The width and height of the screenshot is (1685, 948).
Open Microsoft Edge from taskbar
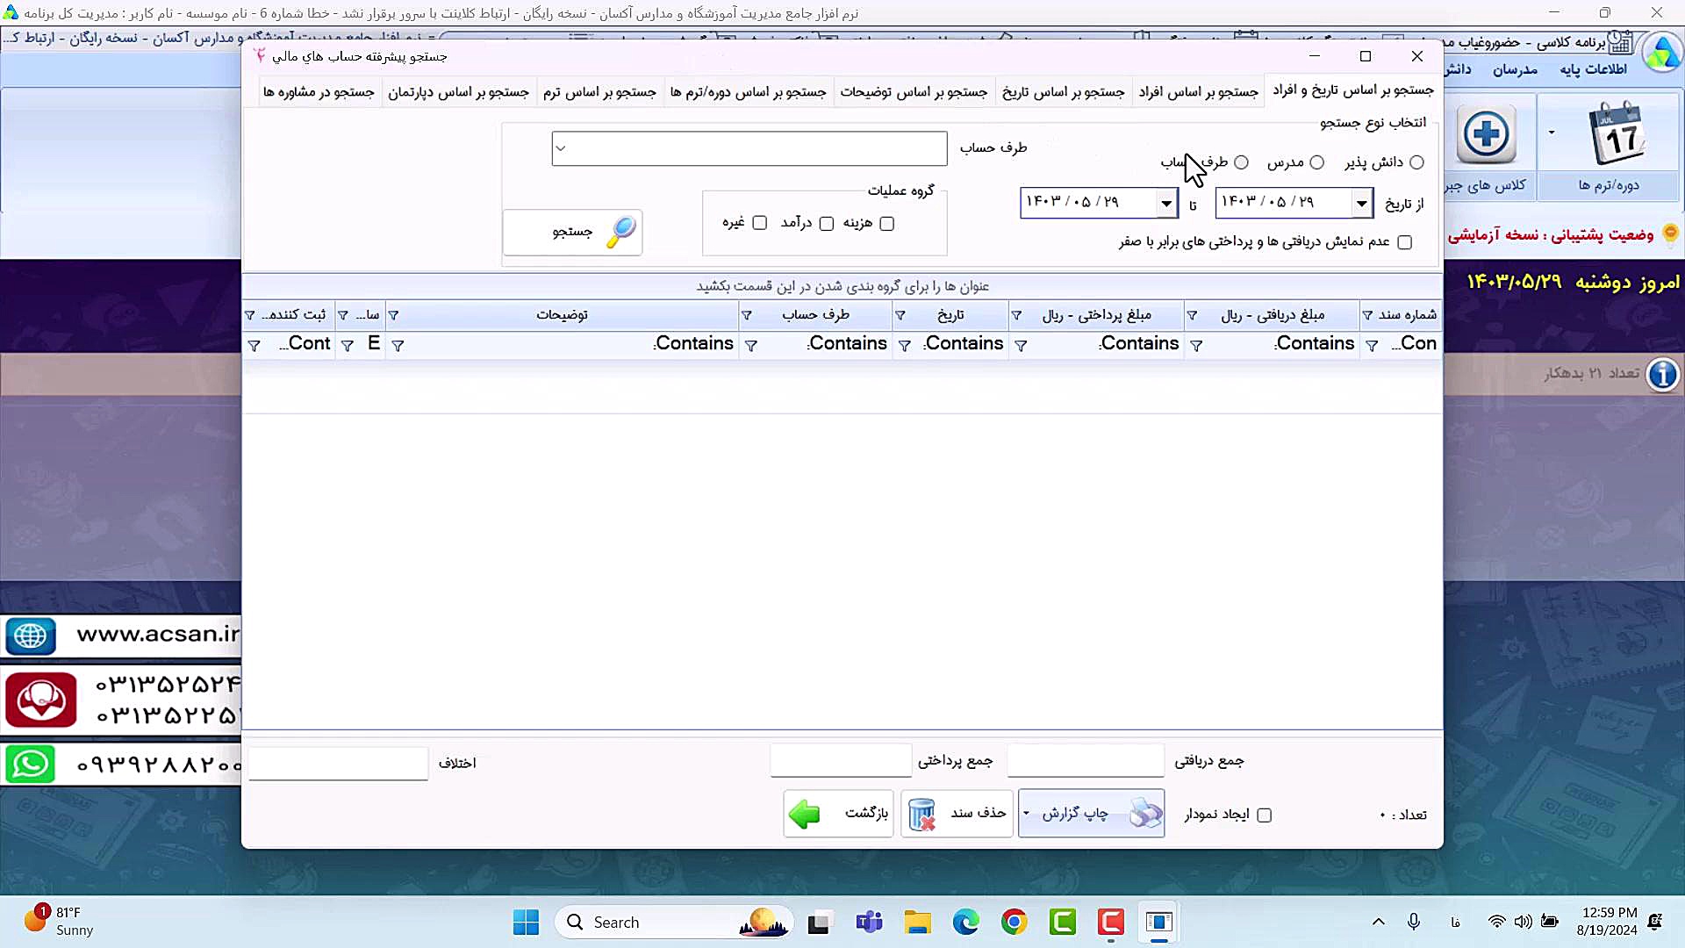pos(965,923)
